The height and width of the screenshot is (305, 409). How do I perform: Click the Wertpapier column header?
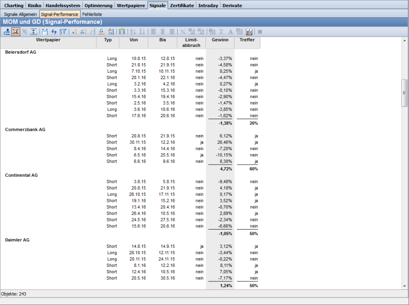48,40
